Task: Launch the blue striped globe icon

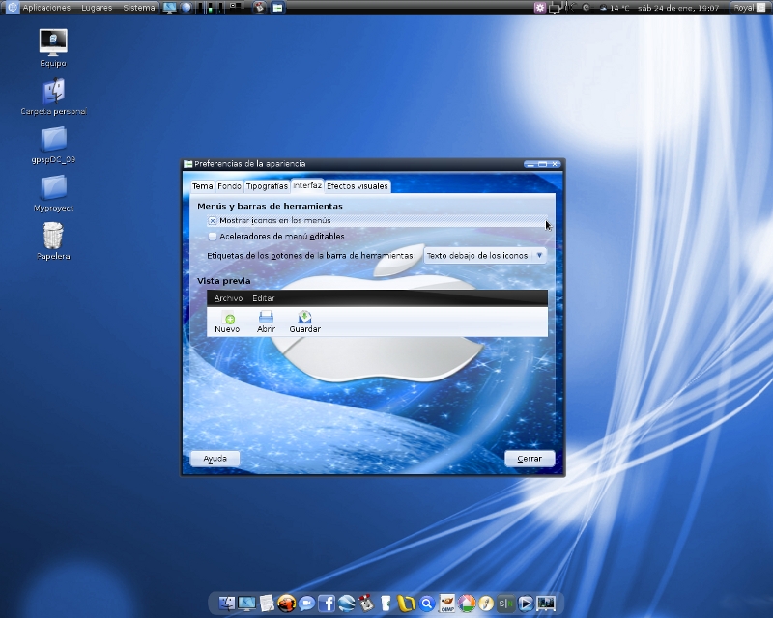Action: coord(347,604)
